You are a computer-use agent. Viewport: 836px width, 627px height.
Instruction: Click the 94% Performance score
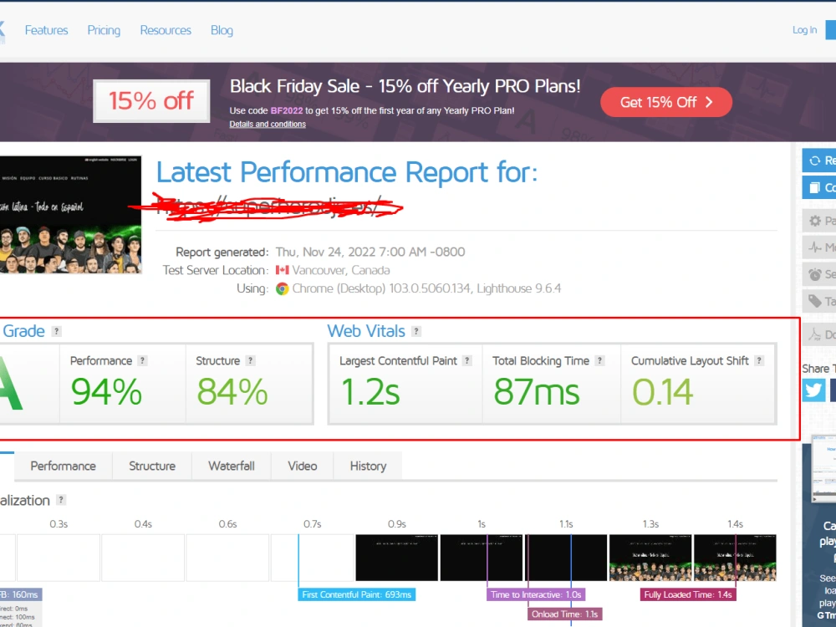pyautogui.click(x=107, y=392)
